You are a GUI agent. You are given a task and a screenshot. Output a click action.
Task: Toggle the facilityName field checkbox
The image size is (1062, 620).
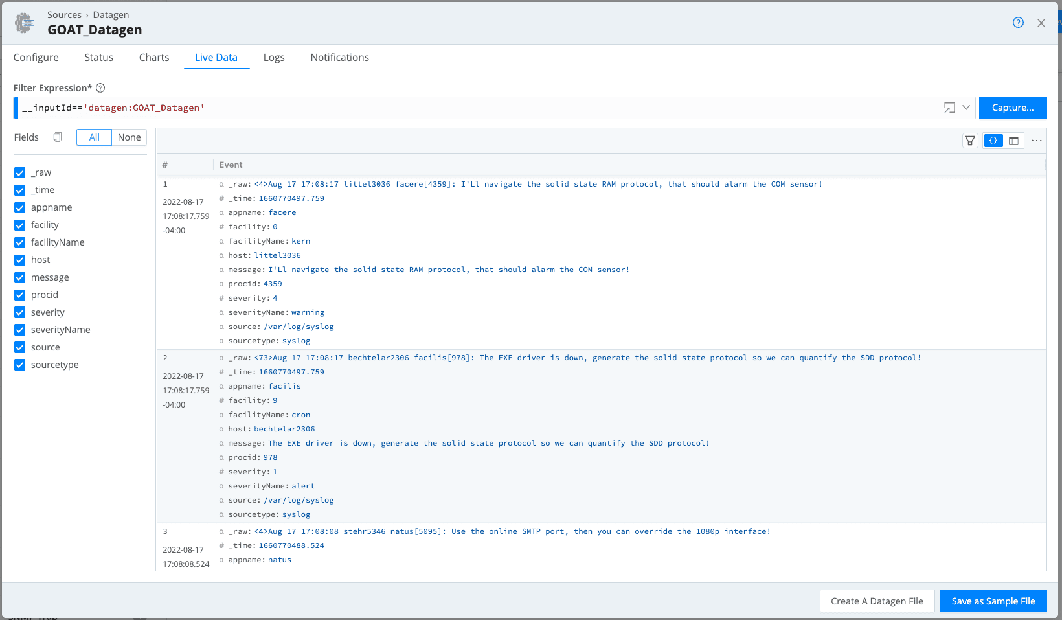point(20,243)
